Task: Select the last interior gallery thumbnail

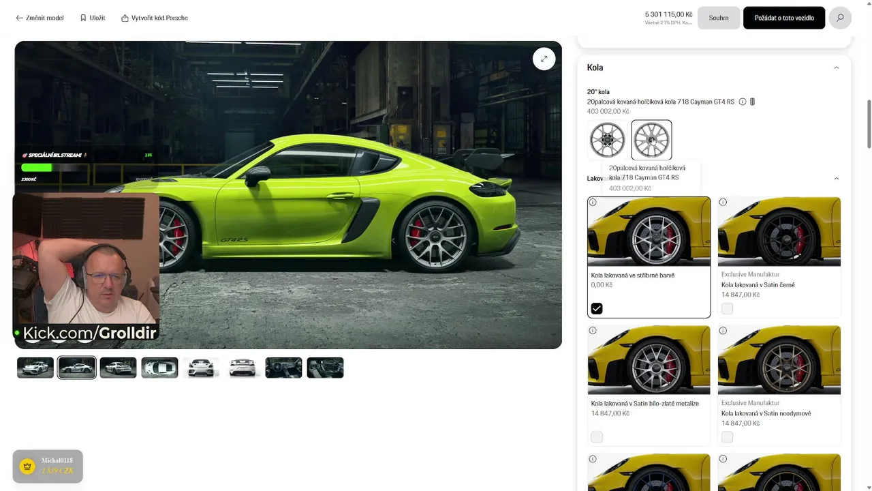Action: 325,368
